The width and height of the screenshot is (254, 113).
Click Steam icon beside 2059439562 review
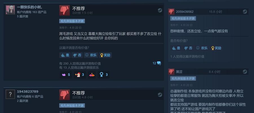(245, 12)
